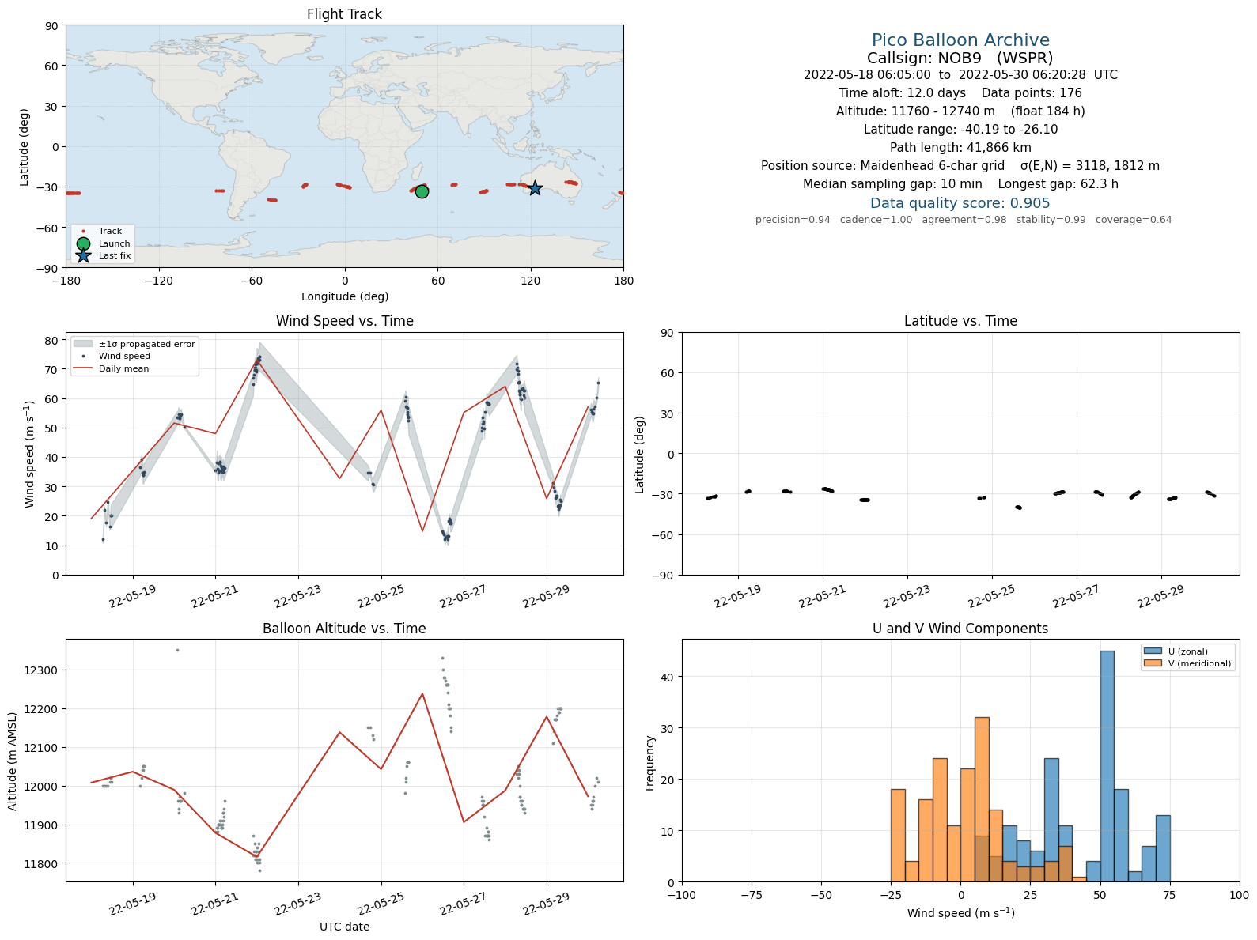Select the blue U (zonal) legend swatch
Viewport: 1257px width, 940px height.
[1153, 651]
